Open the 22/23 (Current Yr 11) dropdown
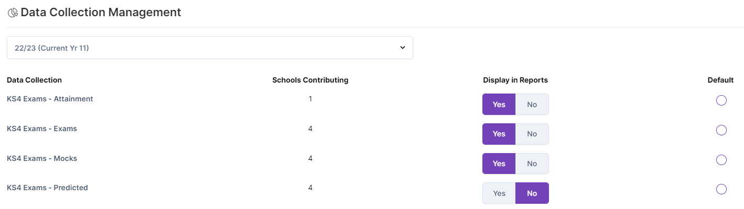Viewport: 744px width, 209px height. 210,48
